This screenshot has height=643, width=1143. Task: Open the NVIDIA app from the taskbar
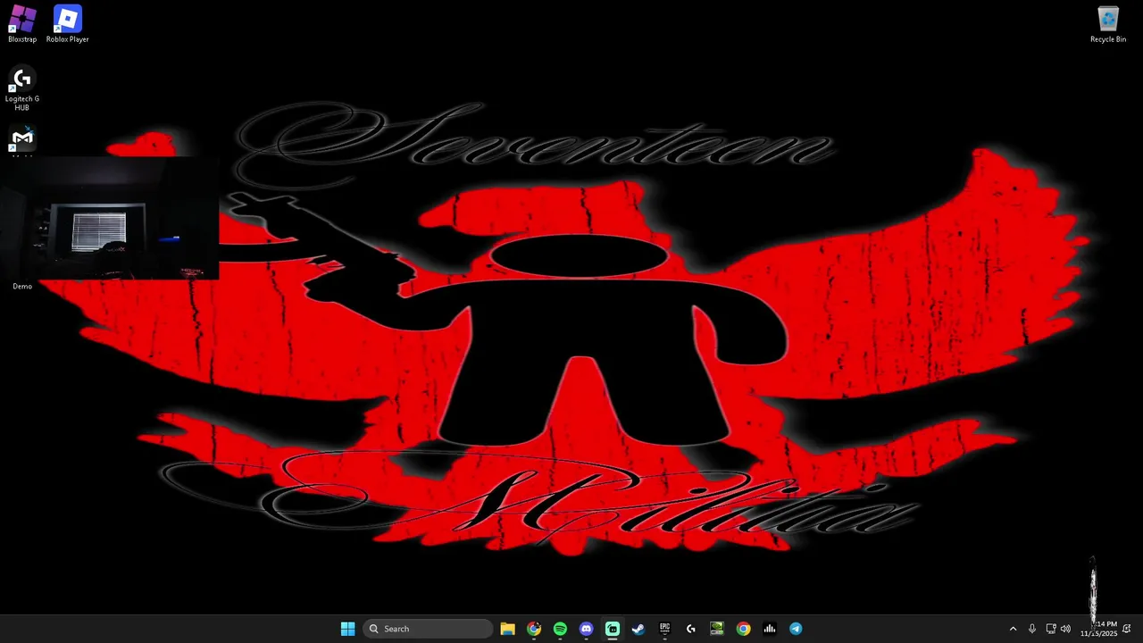coord(717,629)
